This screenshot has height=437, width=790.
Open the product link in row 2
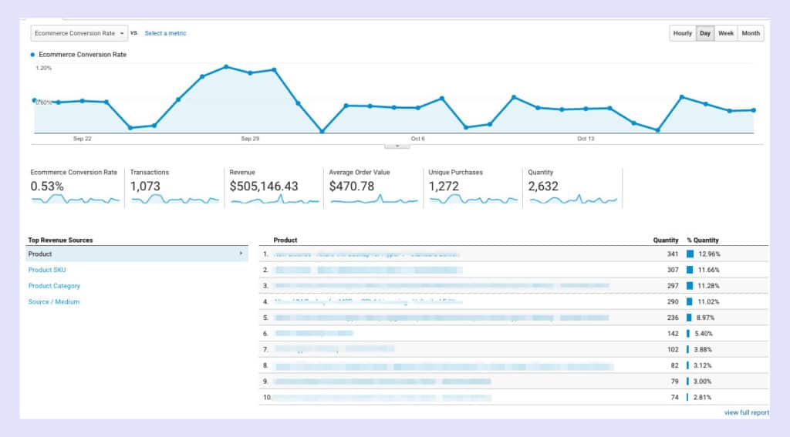(368, 271)
